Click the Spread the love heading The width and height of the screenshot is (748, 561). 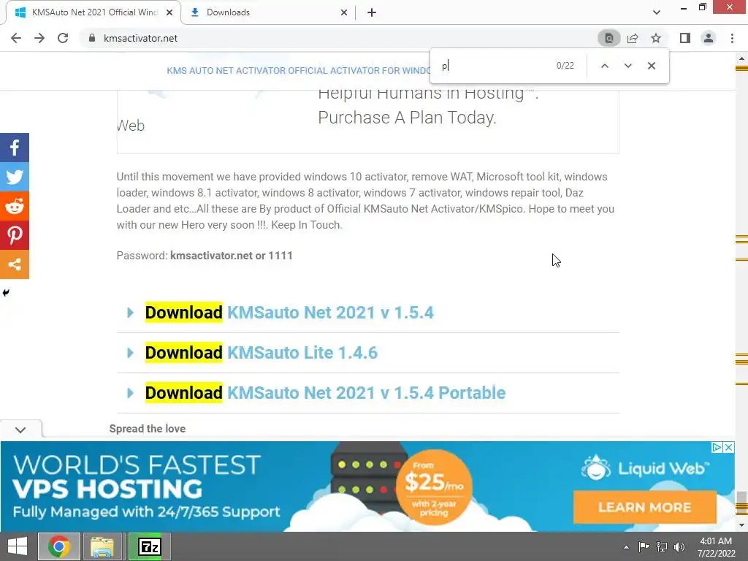pos(148,428)
